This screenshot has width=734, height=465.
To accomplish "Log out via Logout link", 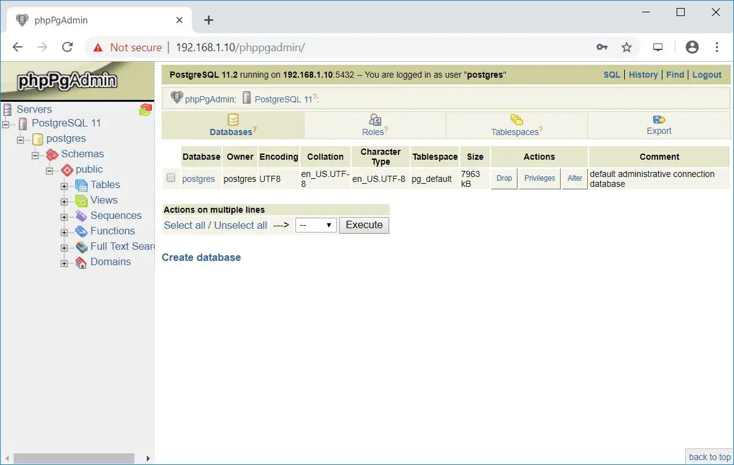I will point(707,75).
